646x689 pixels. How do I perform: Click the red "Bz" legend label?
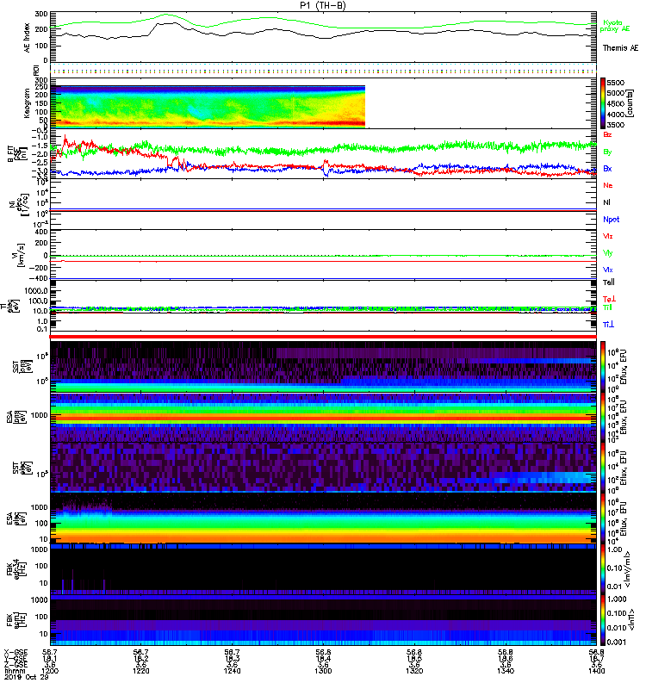[607, 134]
